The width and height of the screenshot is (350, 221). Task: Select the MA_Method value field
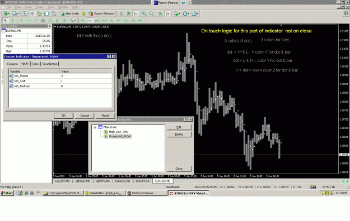coord(86,86)
